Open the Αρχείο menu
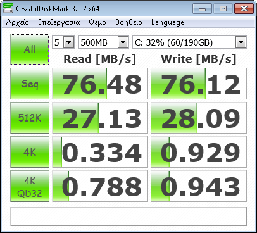The image size is (257, 233). coord(18,22)
